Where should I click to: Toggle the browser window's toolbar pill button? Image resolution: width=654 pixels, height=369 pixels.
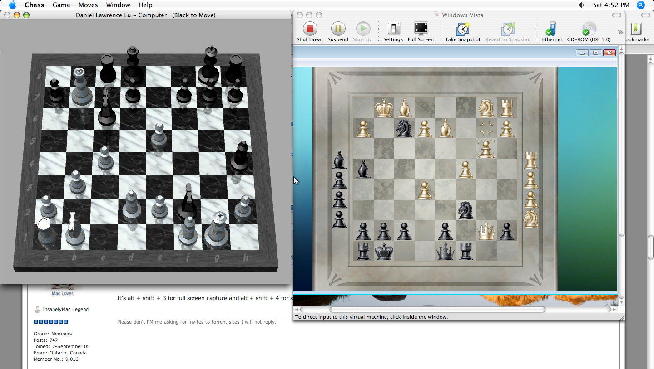click(647, 15)
